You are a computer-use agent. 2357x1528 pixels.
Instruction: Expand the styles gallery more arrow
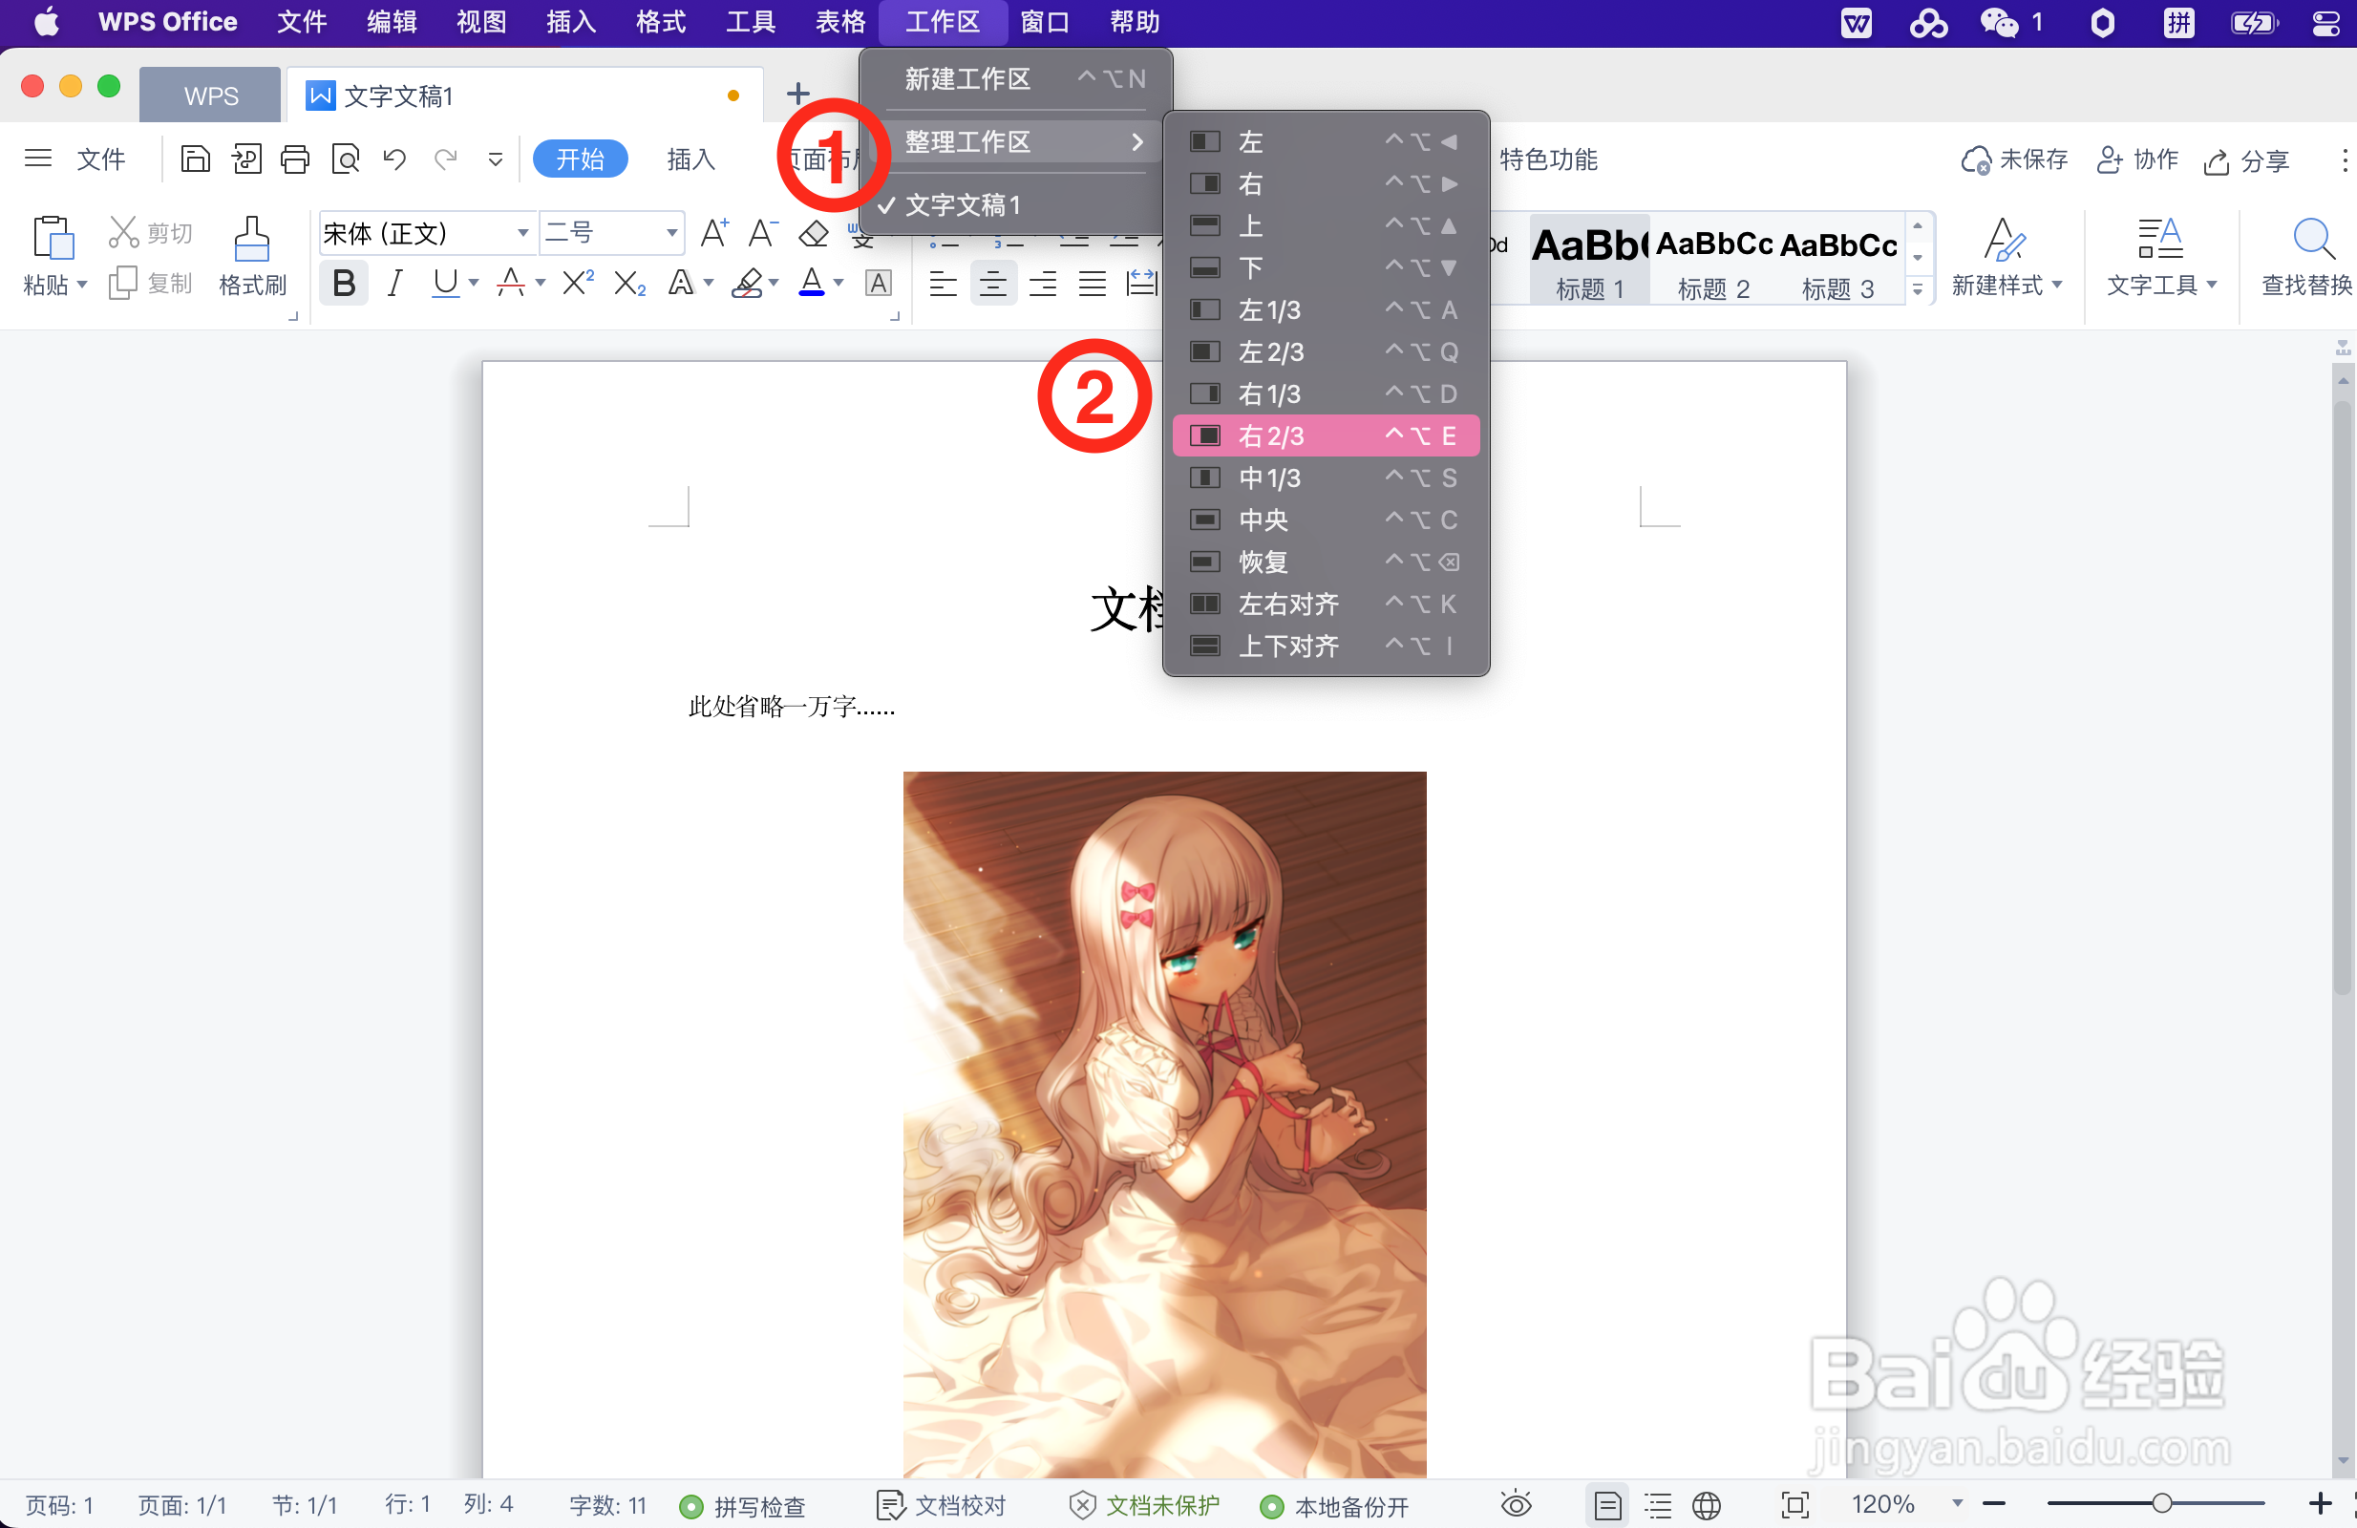coord(1918,290)
